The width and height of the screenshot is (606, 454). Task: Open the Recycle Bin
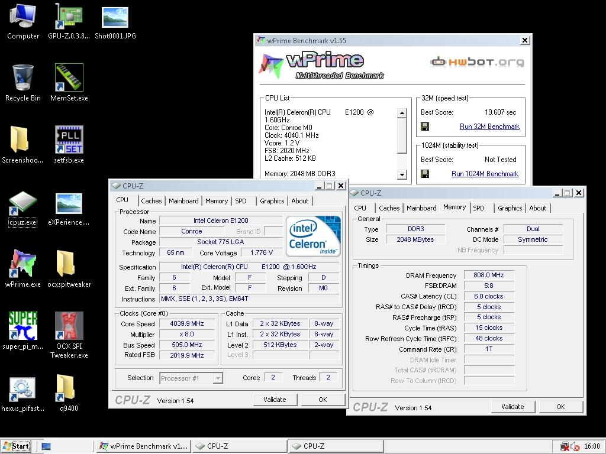[23, 83]
